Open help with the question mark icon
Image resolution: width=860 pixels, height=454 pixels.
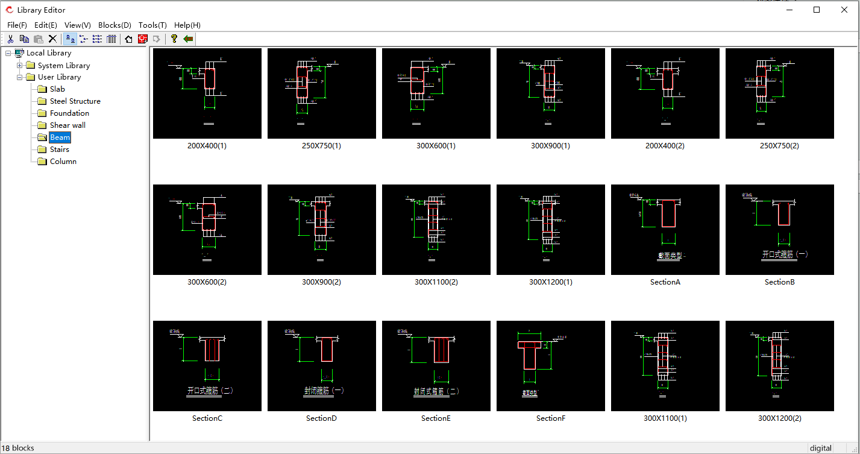click(x=174, y=39)
